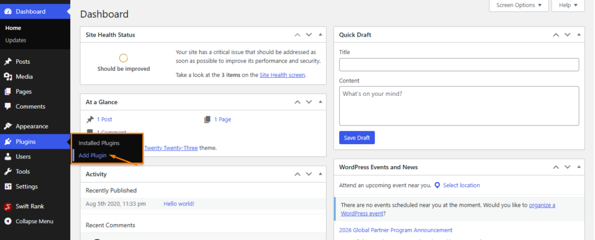Collapse the Activity panel

tap(320, 174)
